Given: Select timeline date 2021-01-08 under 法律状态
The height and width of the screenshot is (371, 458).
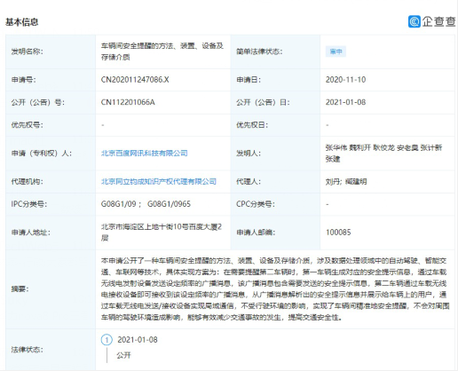Looking at the screenshot, I should (138, 340).
